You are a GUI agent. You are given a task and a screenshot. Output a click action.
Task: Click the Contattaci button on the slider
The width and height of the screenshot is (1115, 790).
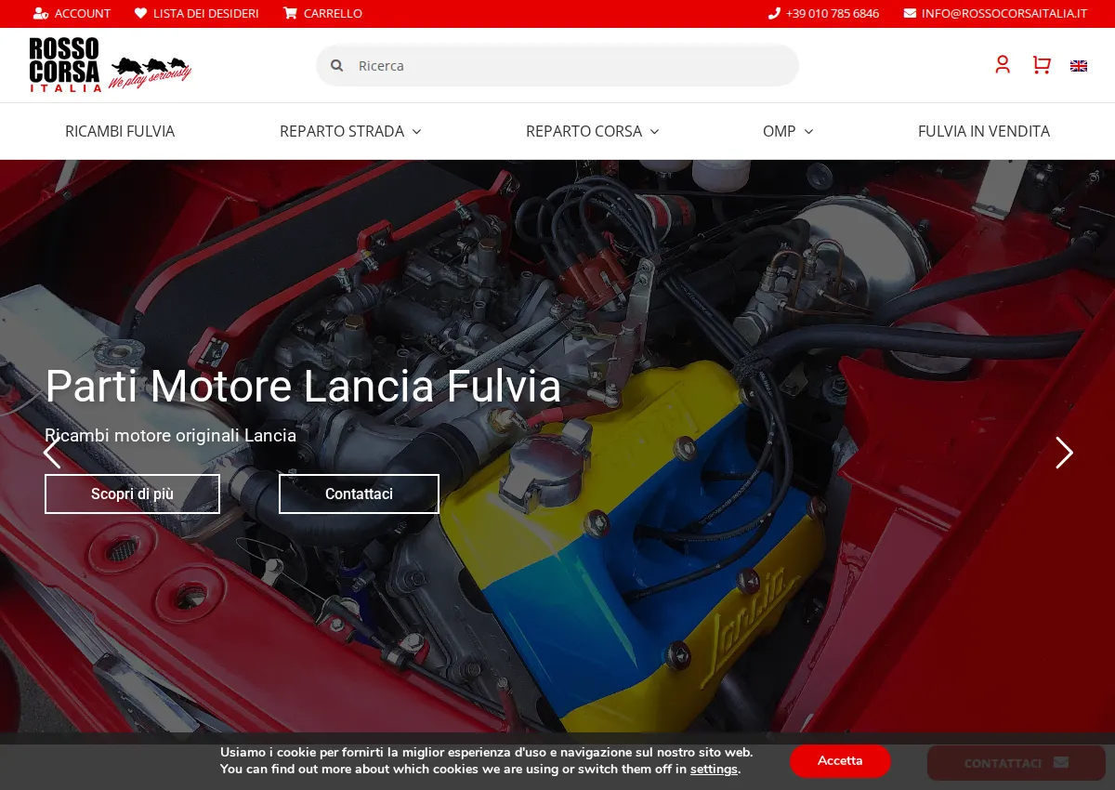359,494
